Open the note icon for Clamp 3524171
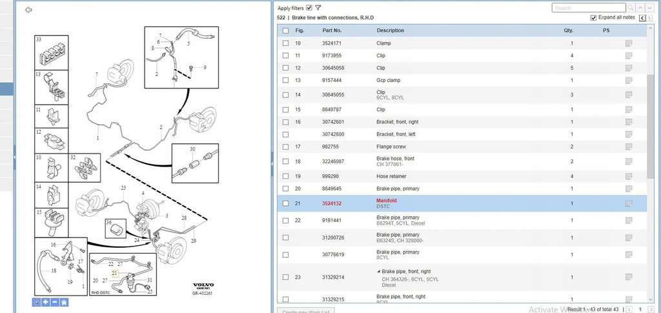The height and width of the screenshot is (313, 661). pos(629,43)
